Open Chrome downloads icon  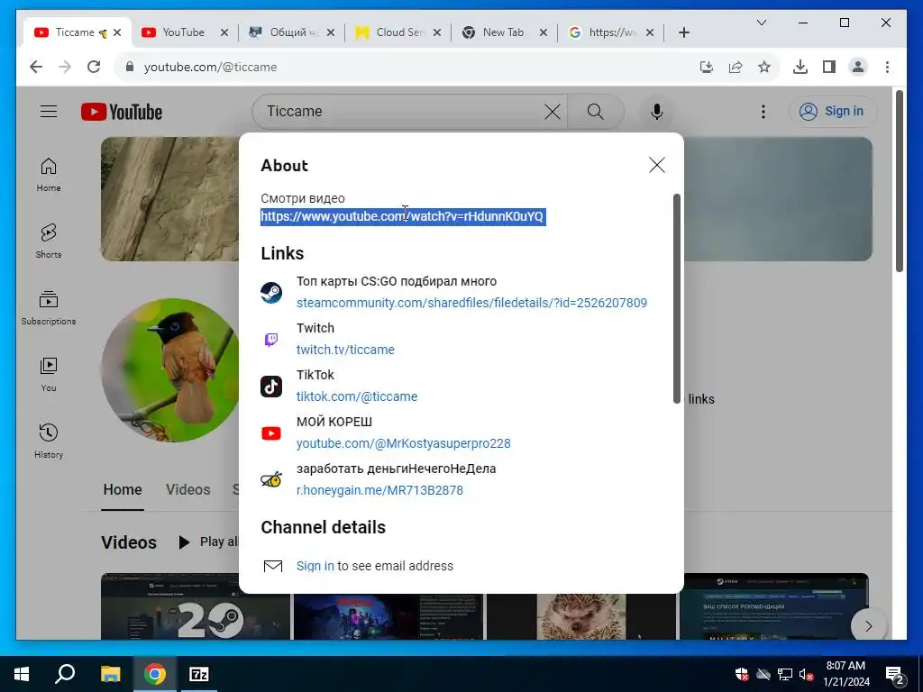(x=800, y=67)
